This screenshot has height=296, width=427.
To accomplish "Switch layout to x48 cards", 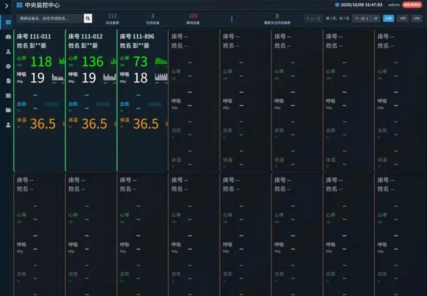I will [402, 18].
